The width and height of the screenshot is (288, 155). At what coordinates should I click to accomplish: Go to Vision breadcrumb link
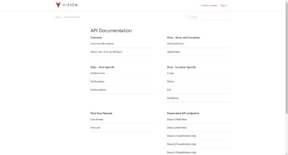pos(58,17)
